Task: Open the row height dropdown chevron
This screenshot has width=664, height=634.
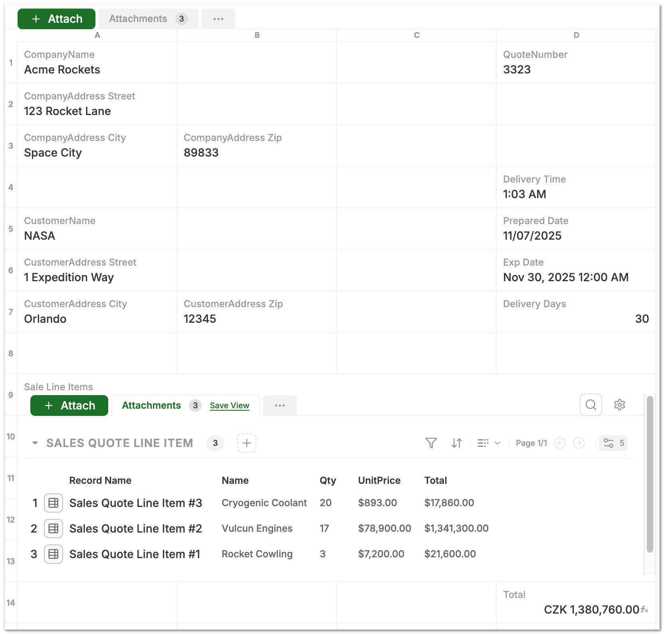Action: [x=497, y=443]
